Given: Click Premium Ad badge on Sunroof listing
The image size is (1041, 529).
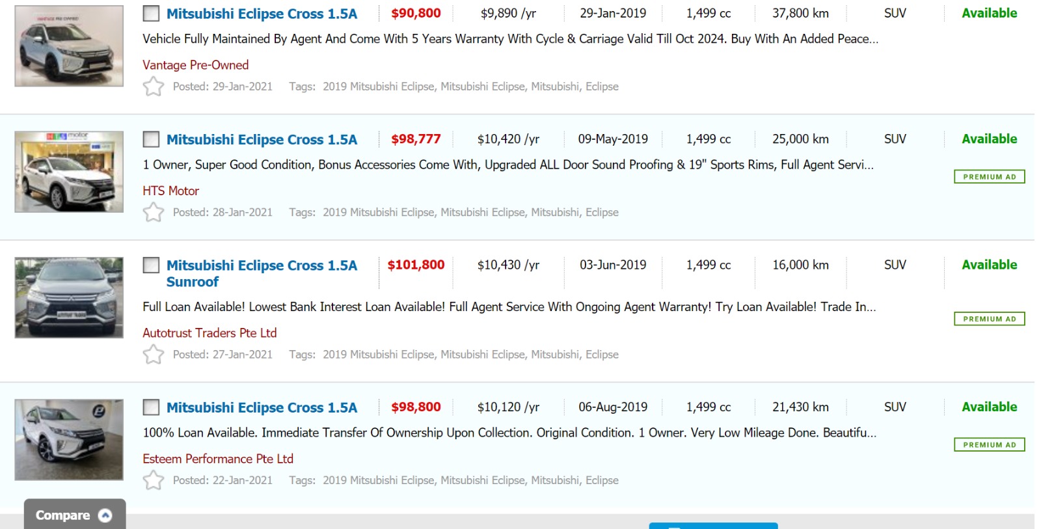Looking at the screenshot, I should tap(989, 319).
